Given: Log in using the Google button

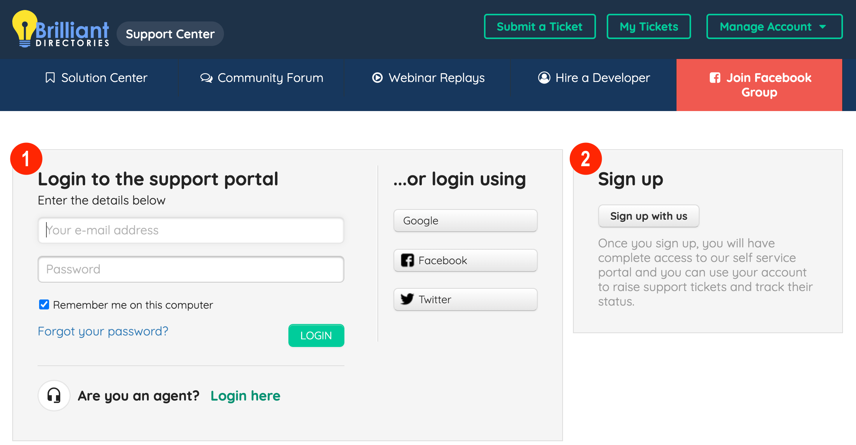Looking at the screenshot, I should pyautogui.click(x=465, y=221).
